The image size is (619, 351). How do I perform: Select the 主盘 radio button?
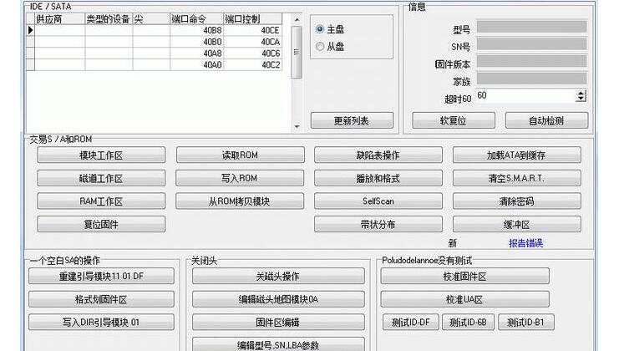click(321, 29)
